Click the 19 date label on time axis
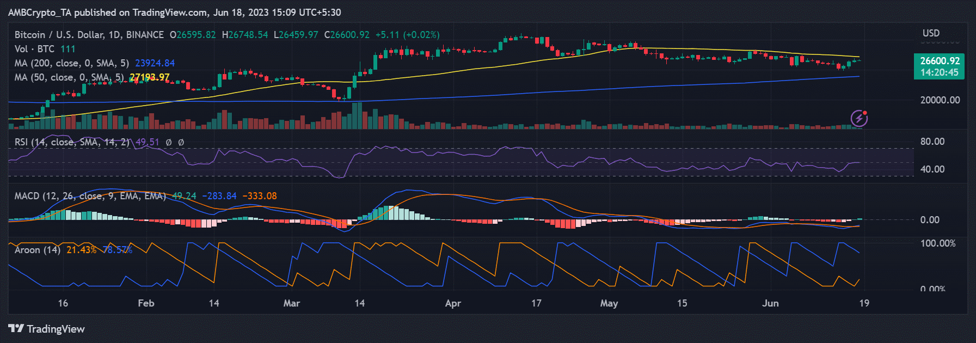976x343 pixels. point(864,303)
